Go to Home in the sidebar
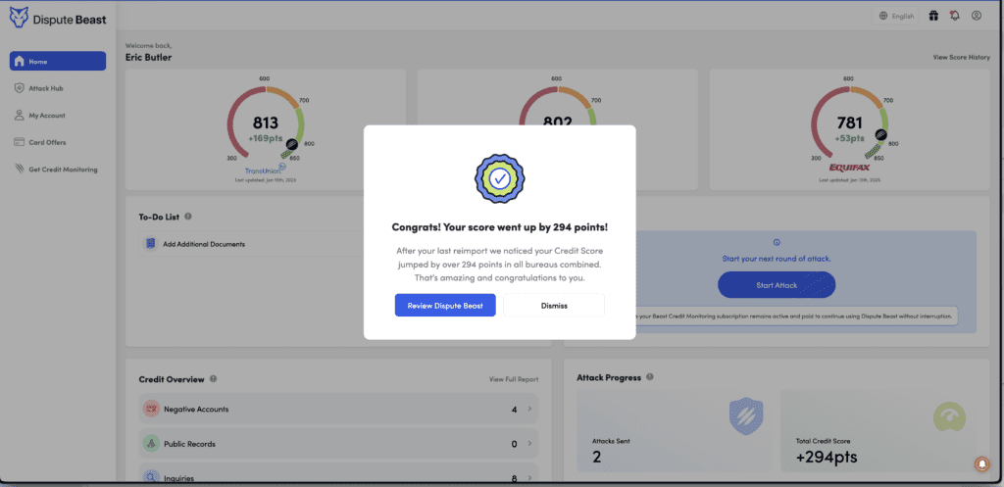 (x=57, y=61)
